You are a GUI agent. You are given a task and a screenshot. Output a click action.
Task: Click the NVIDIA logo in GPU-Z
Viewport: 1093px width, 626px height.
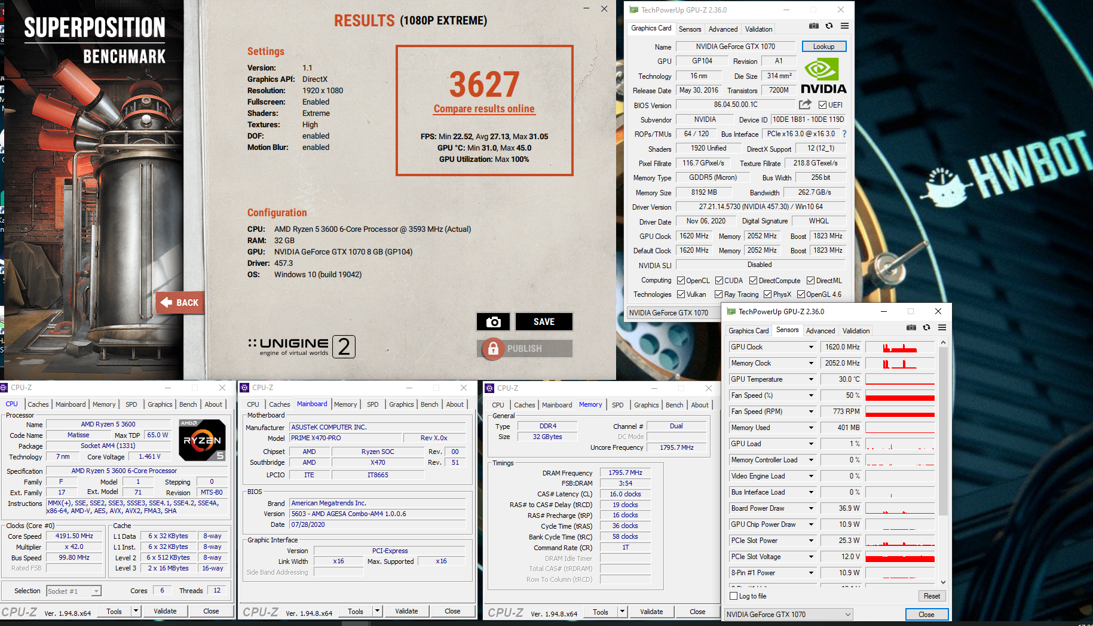click(x=823, y=76)
